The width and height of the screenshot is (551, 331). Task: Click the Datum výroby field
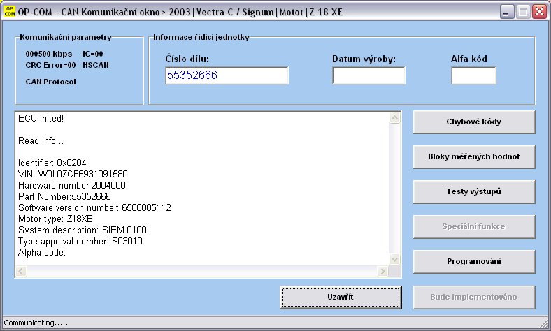point(368,75)
